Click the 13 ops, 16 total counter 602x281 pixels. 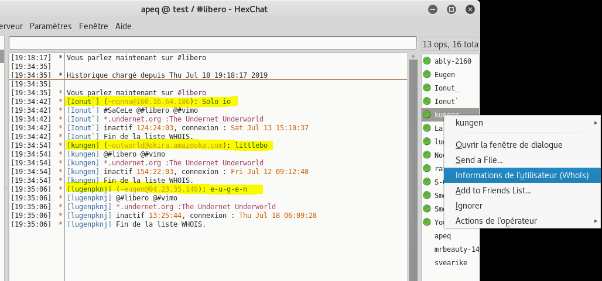tap(450, 44)
